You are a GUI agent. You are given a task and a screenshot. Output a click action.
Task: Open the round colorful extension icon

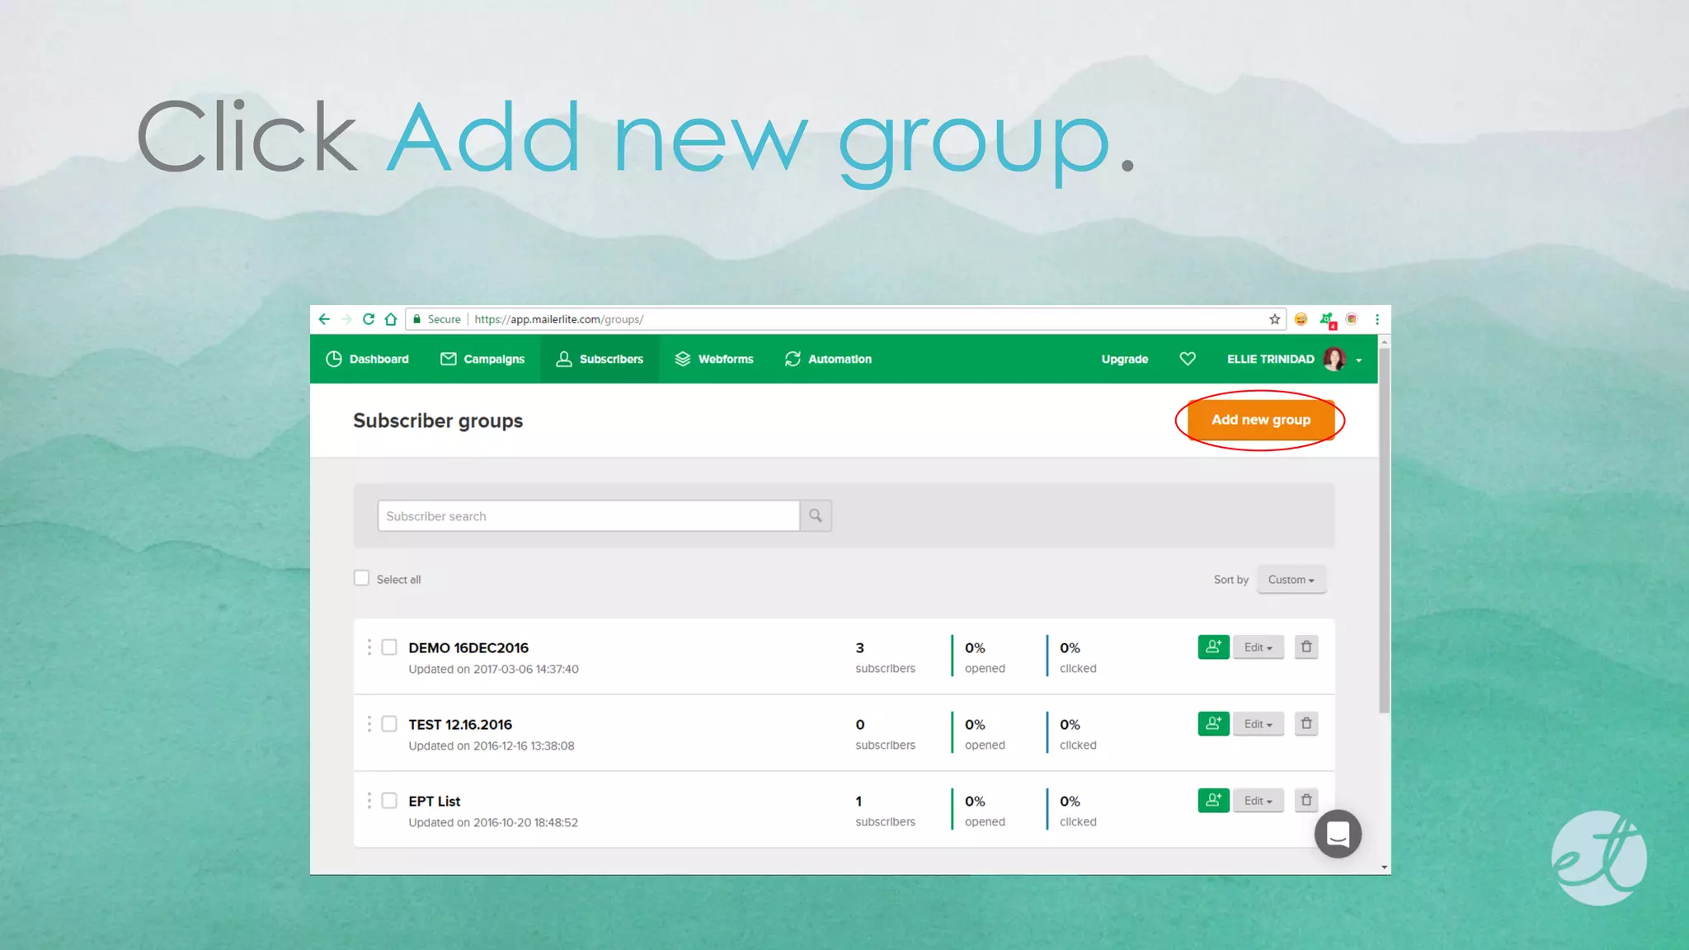[1352, 319]
